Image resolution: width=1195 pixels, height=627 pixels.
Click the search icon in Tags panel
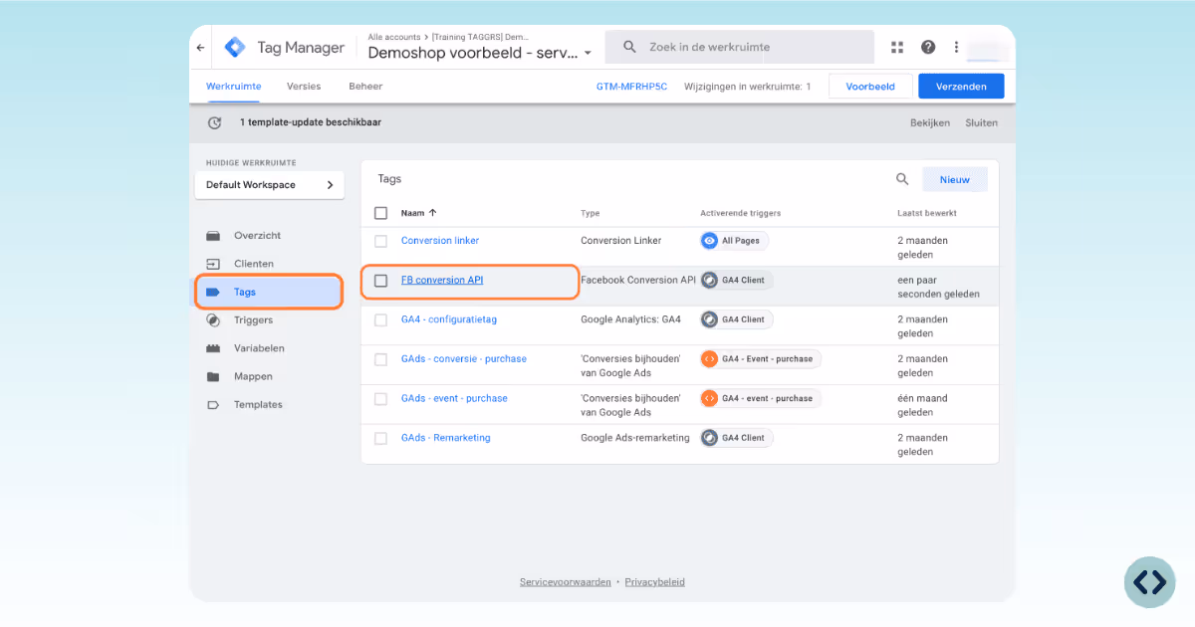(902, 179)
